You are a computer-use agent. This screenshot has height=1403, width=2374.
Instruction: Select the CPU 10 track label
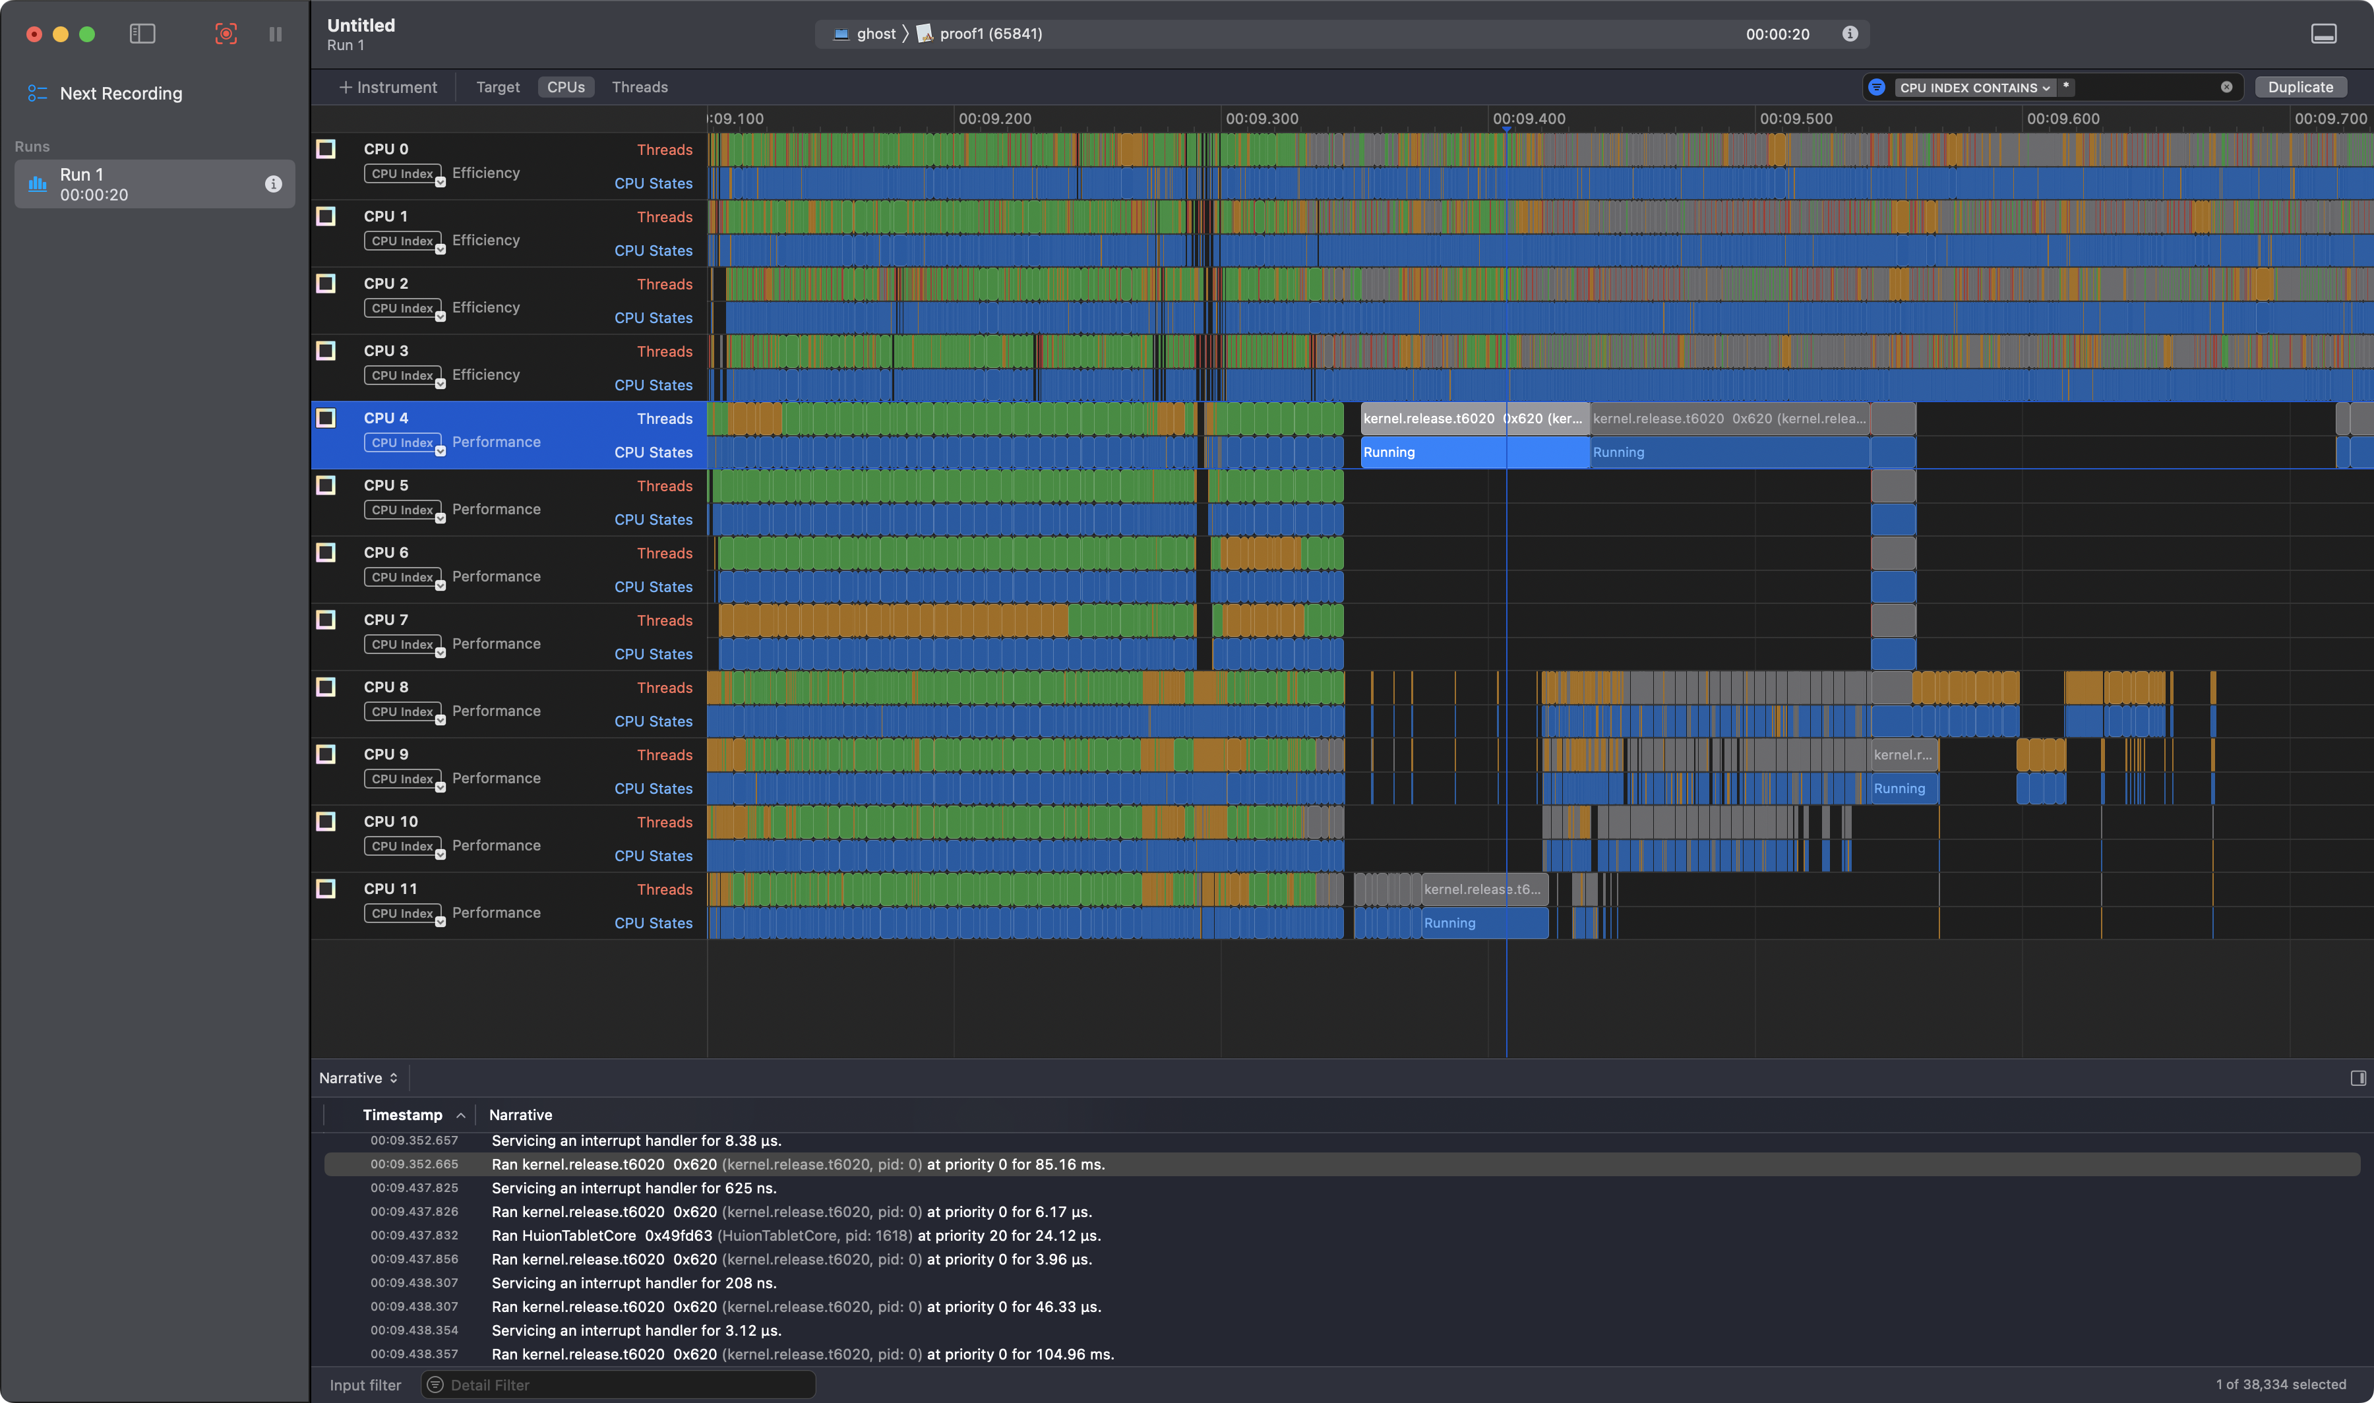coord(390,821)
